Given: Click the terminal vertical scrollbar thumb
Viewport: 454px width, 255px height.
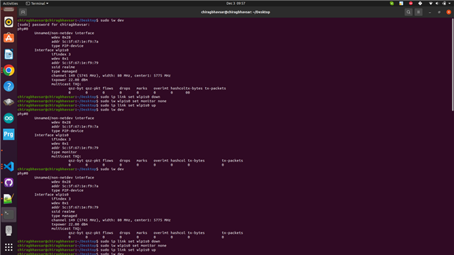Looking at the screenshot, I should tap(453, 64).
